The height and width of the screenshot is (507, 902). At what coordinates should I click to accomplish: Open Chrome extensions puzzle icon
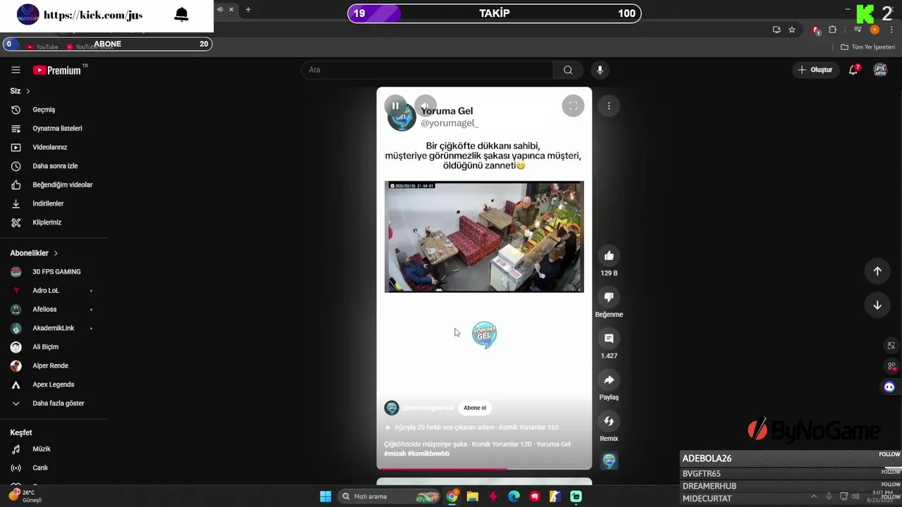tap(833, 30)
